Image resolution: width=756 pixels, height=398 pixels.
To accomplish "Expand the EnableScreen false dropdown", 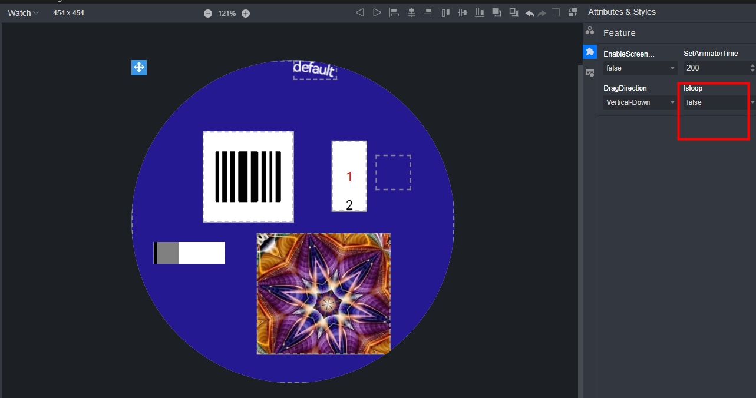I will click(x=640, y=68).
